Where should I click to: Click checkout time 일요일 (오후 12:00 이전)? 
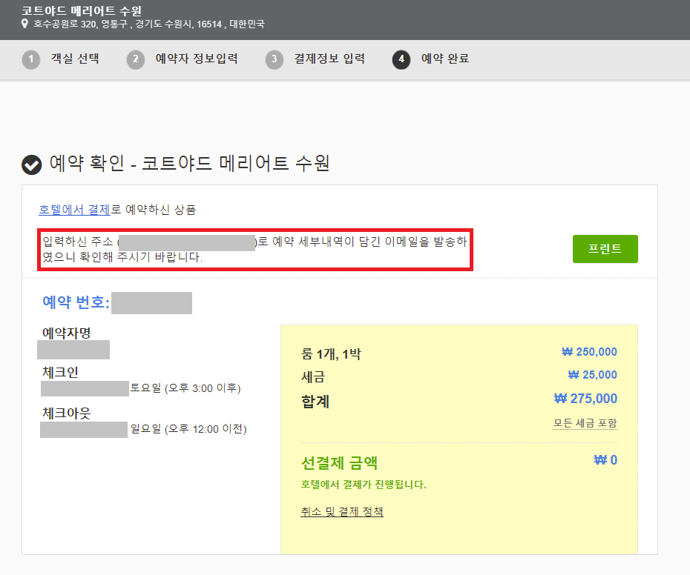(188, 429)
